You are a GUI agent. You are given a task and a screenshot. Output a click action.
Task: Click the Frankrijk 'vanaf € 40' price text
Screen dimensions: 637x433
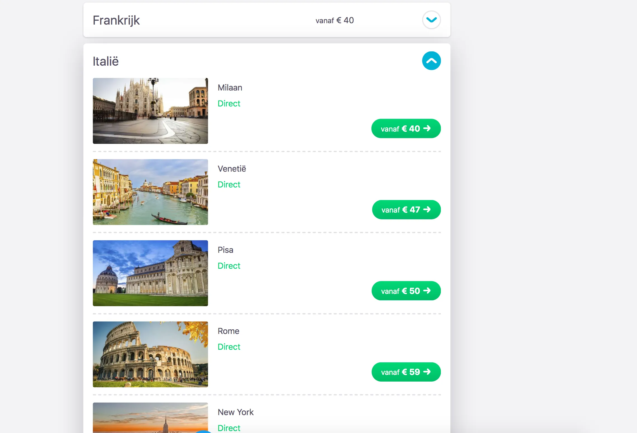[335, 20]
